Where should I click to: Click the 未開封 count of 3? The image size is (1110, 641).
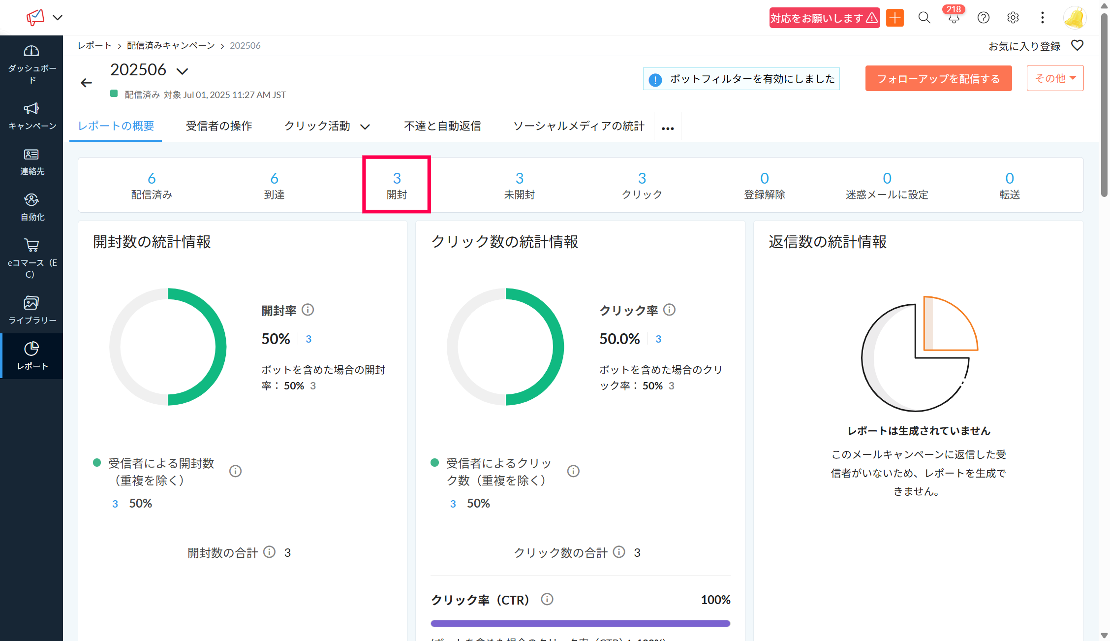coord(519,178)
